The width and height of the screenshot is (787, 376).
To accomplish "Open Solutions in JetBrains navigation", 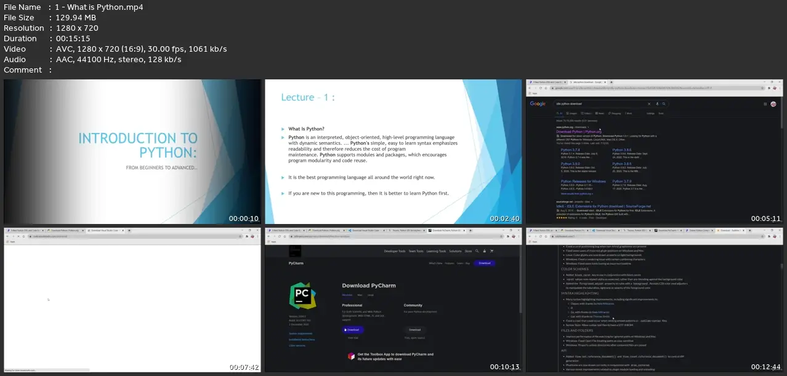I will (455, 251).
